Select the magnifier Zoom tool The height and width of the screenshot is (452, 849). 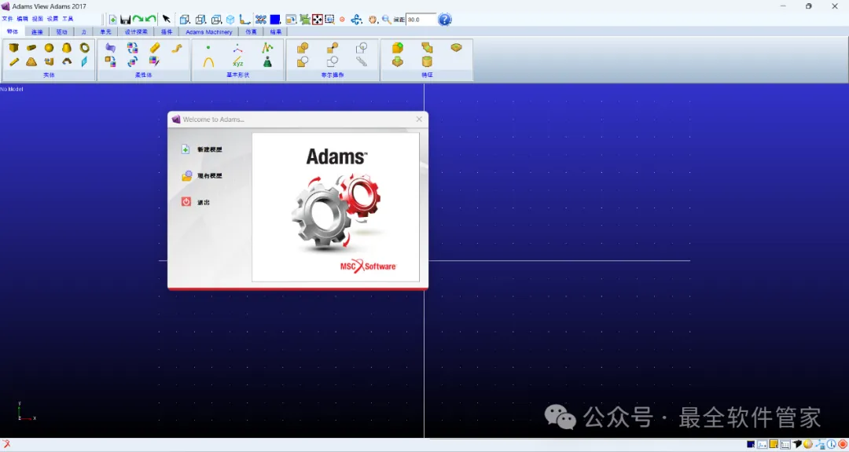386,20
